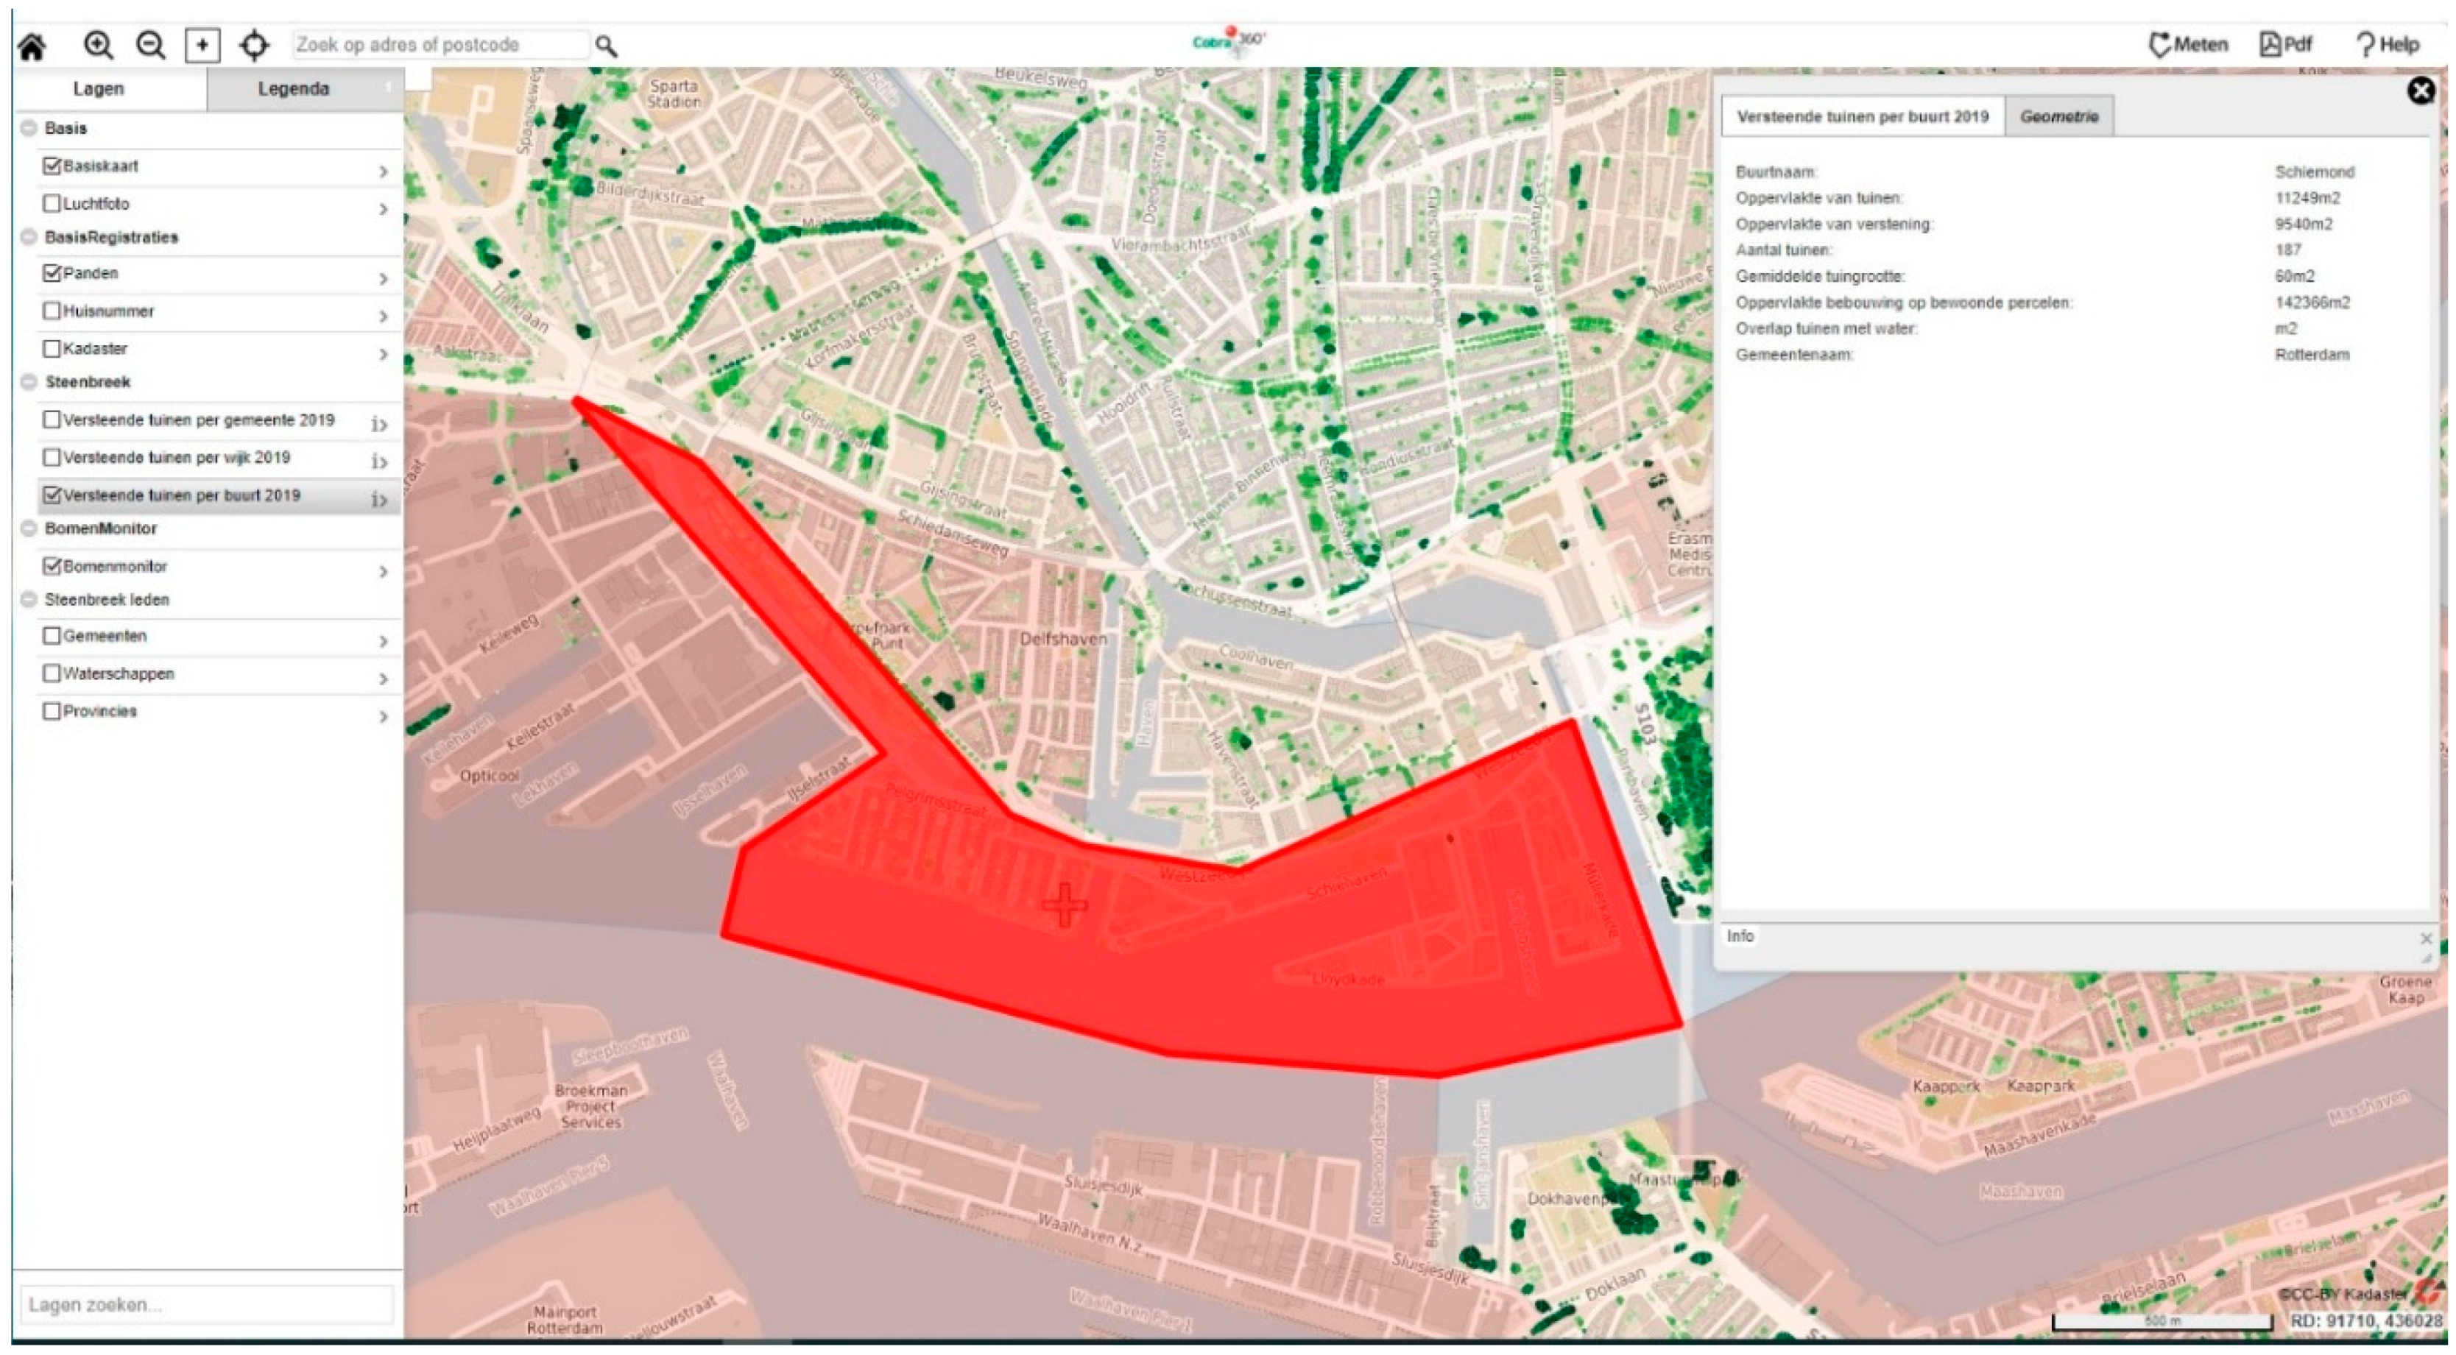Open the Meten measurement tool
Screen dimensions: 2456x1355
pyautogui.click(x=2188, y=45)
